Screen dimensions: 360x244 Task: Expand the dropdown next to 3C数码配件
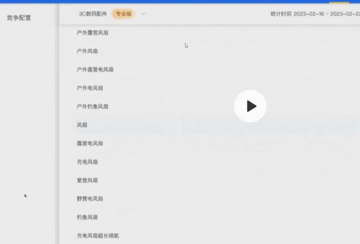pyautogui.click(x=143, y=13)
